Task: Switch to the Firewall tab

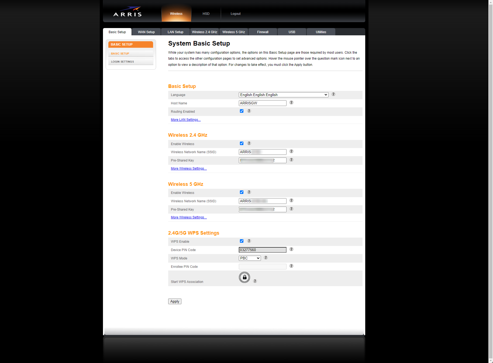Action: point(262,32)
